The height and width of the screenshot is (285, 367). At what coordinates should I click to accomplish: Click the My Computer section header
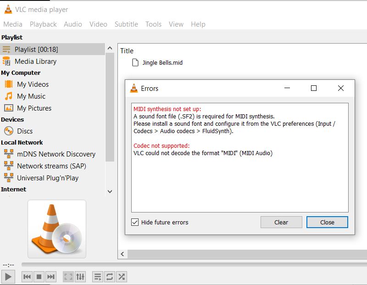(x=21, y=73)
